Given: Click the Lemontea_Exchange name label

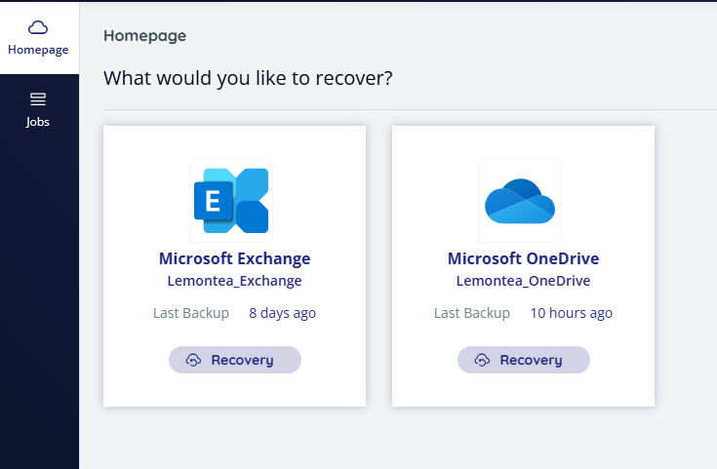Looking at the screenshot, I should (x=234, y=281).
